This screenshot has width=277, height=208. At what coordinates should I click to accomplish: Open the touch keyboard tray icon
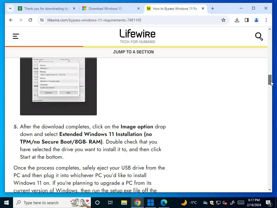241,203
